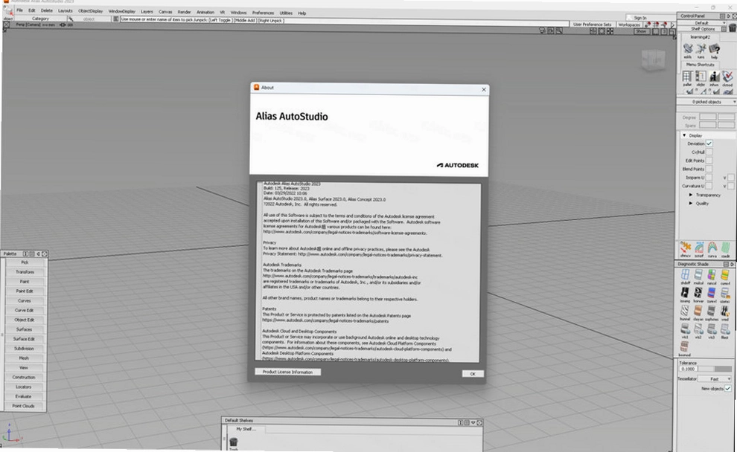Click the tutorials shelf icon

[x=701, y=51]
